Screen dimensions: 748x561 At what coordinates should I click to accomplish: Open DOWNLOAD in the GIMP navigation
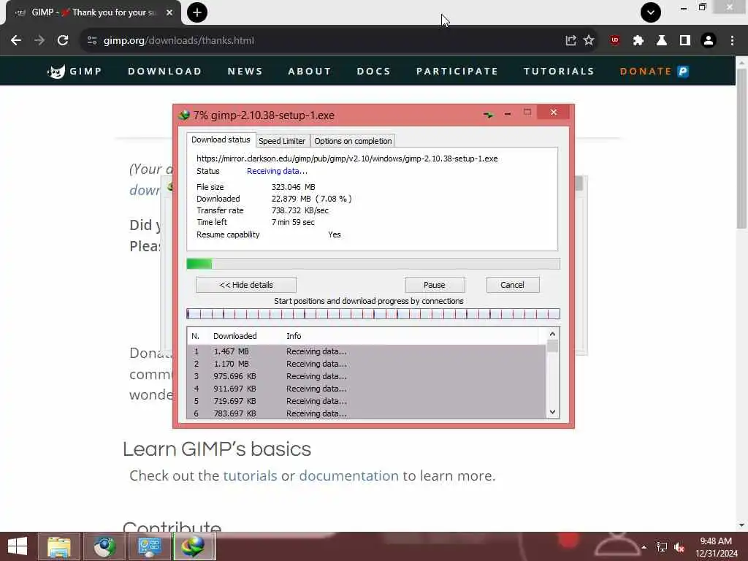[164, 72]
